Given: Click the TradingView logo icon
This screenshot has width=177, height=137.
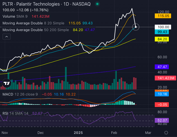Looking at the screenshot, I should [x=6, y=83].
